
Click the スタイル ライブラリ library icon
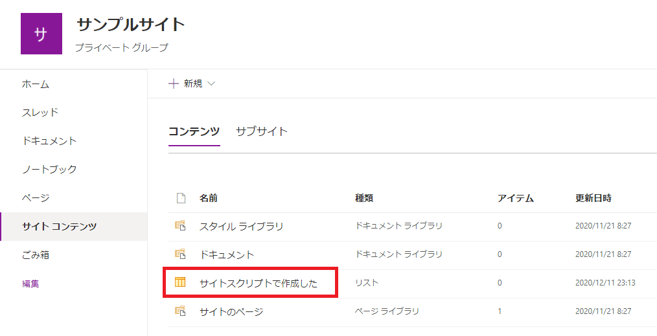coord(180,226)
